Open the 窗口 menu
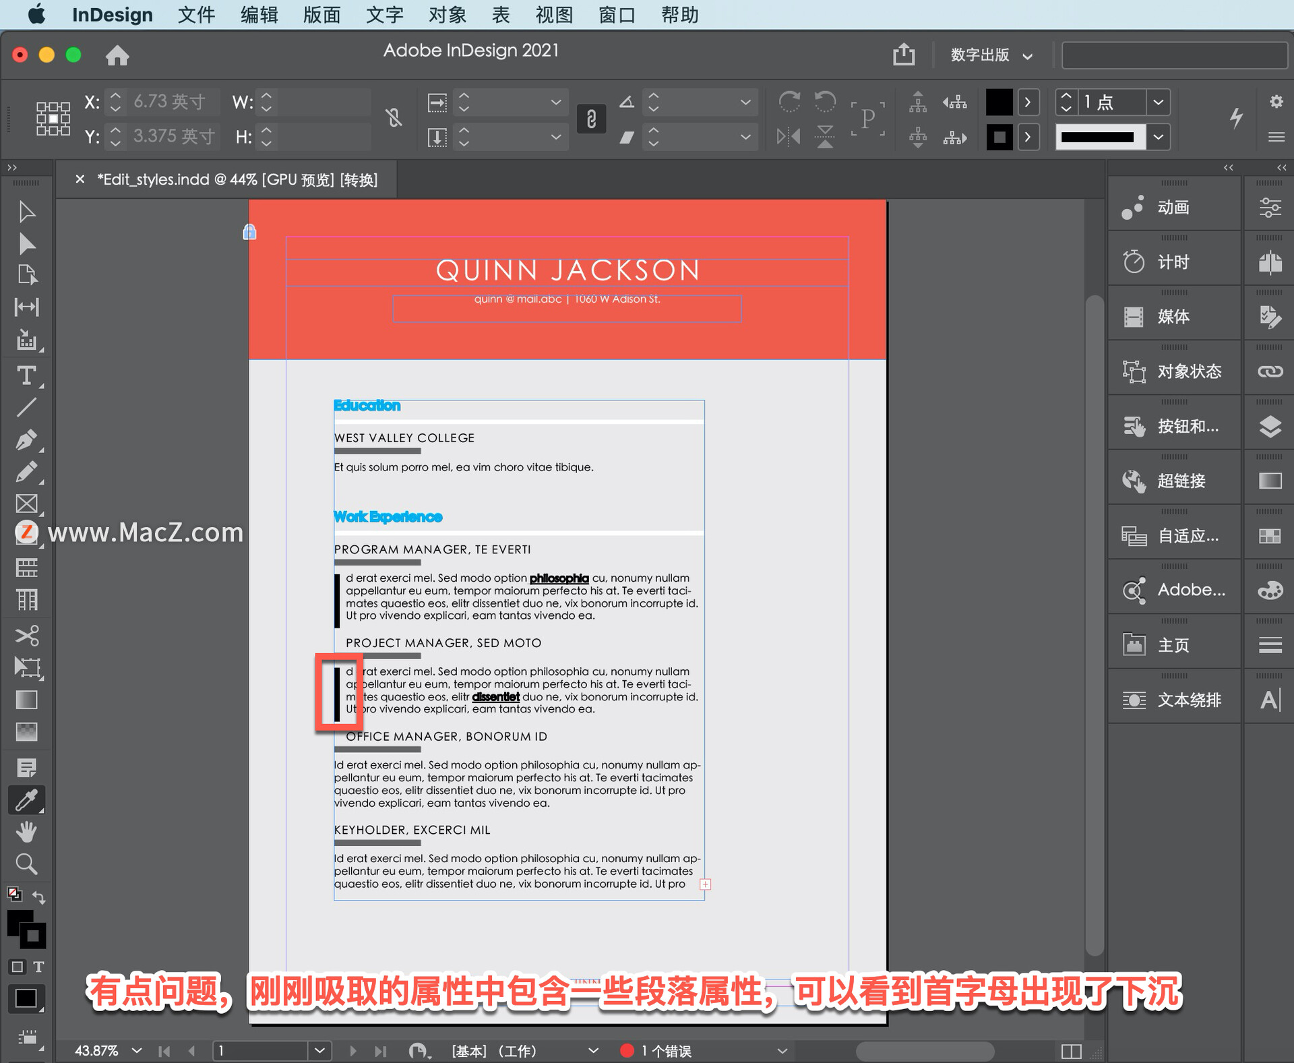The image size is (1294, 1063). pos(617,15)
